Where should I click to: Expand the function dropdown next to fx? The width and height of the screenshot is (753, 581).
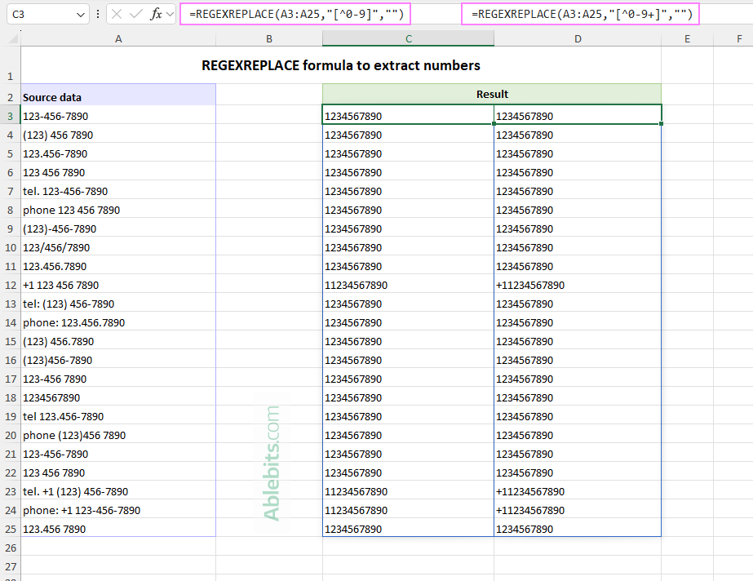170,15
